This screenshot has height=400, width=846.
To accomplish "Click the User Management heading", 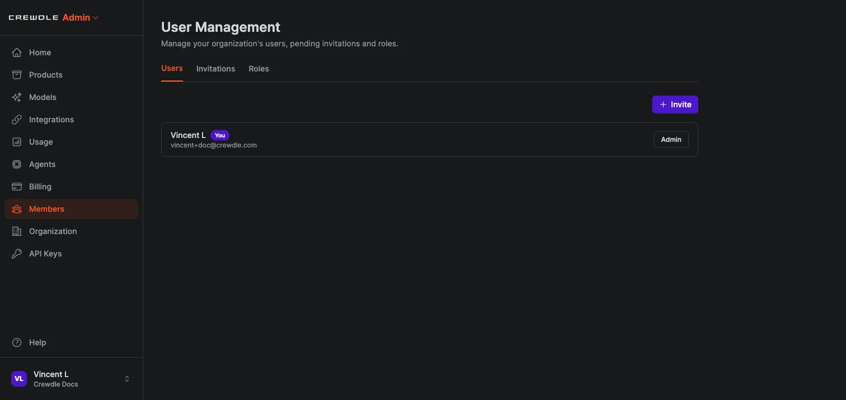I will tap(220, 27).
